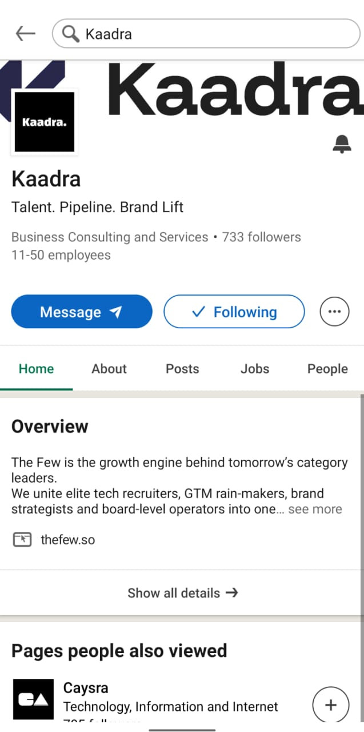Tap the paper plane icon in Message button
Image resolution: width=364 pixels, height=732 pixels.
(x=116, y=312)
